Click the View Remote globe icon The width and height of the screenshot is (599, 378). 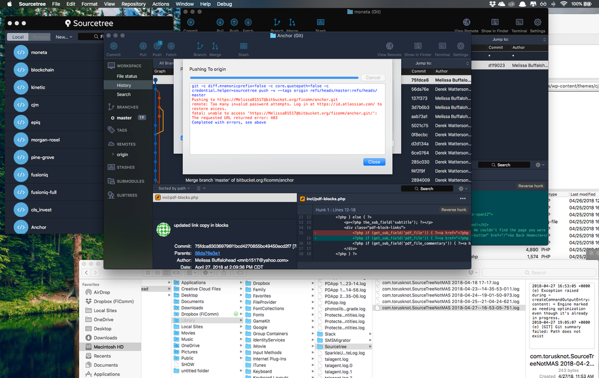click(389, 47)
